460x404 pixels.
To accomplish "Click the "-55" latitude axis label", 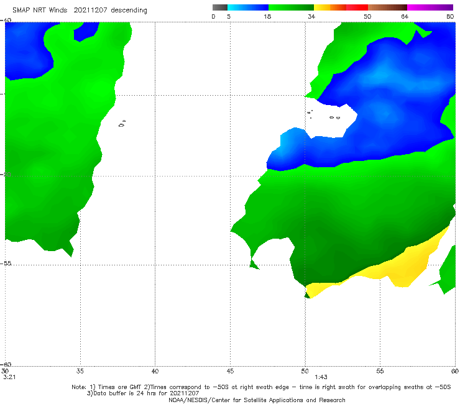I will (6, 263).
